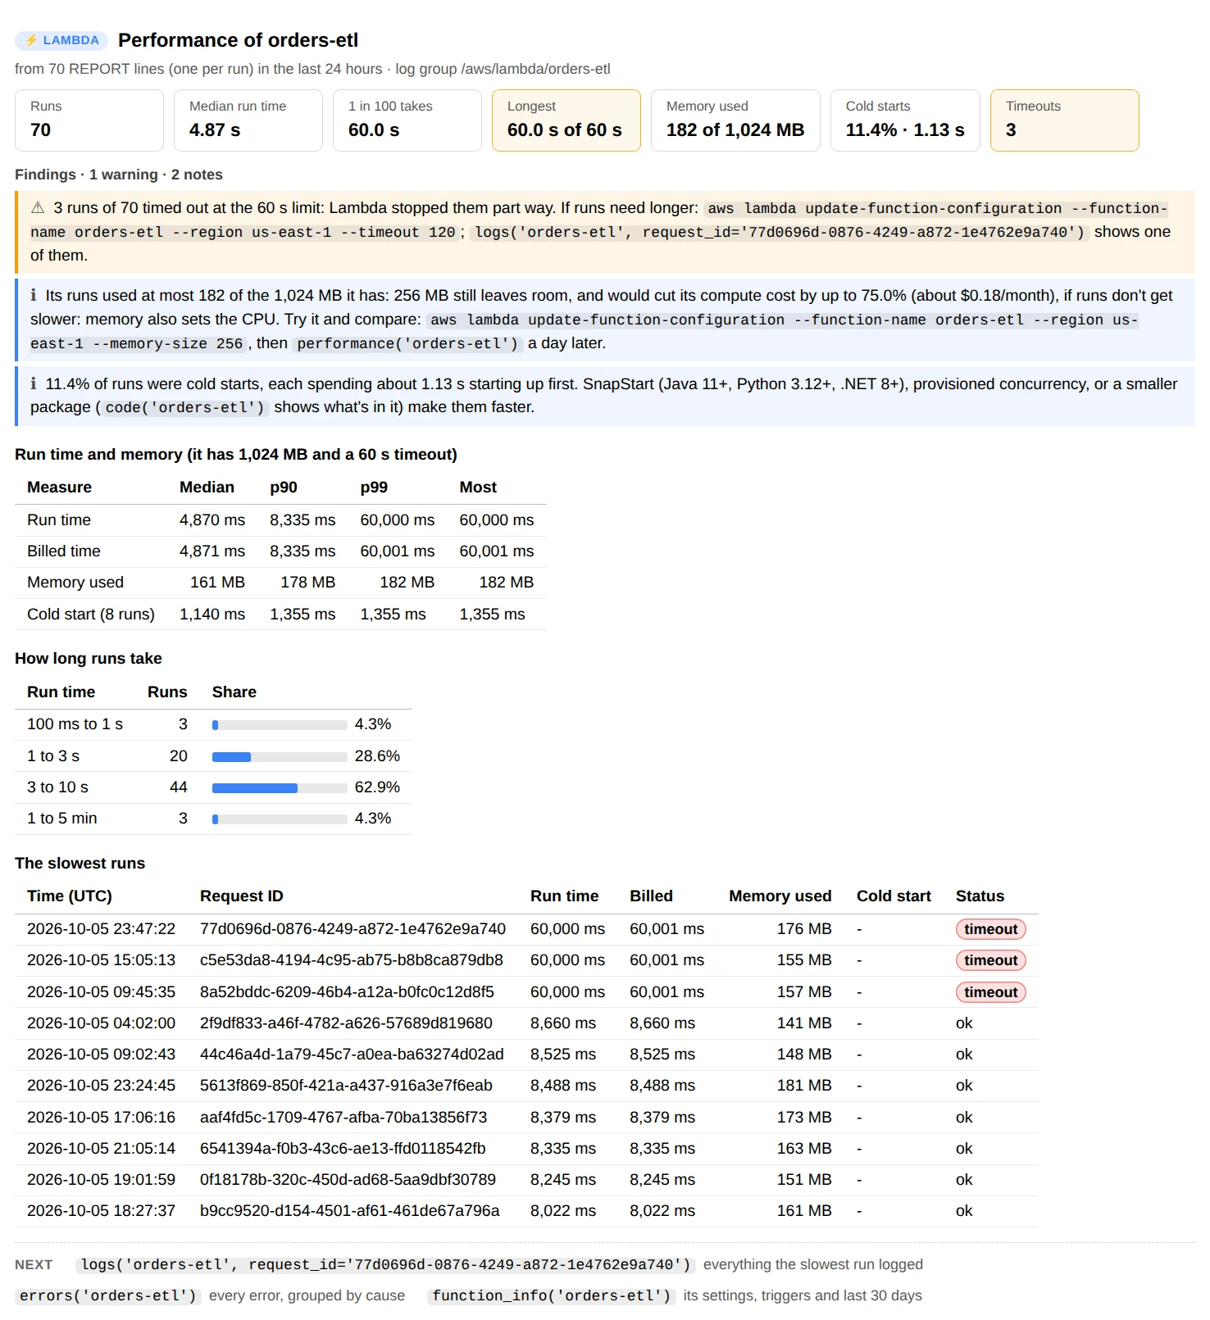Click the warning triangle icon in the timeout finding
Viewport: 1210px width, 1320px height.
(38, 208)
